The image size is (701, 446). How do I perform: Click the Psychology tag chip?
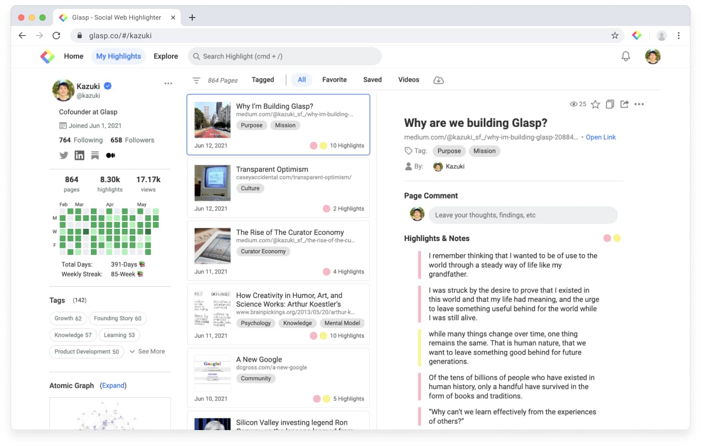(256, 323)
